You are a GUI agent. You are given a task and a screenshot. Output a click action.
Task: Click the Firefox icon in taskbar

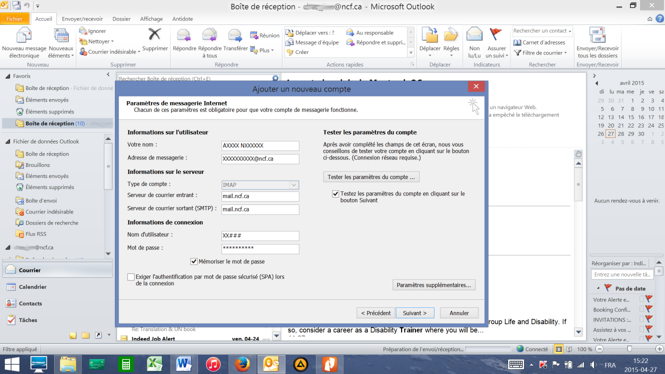(242, 364)
